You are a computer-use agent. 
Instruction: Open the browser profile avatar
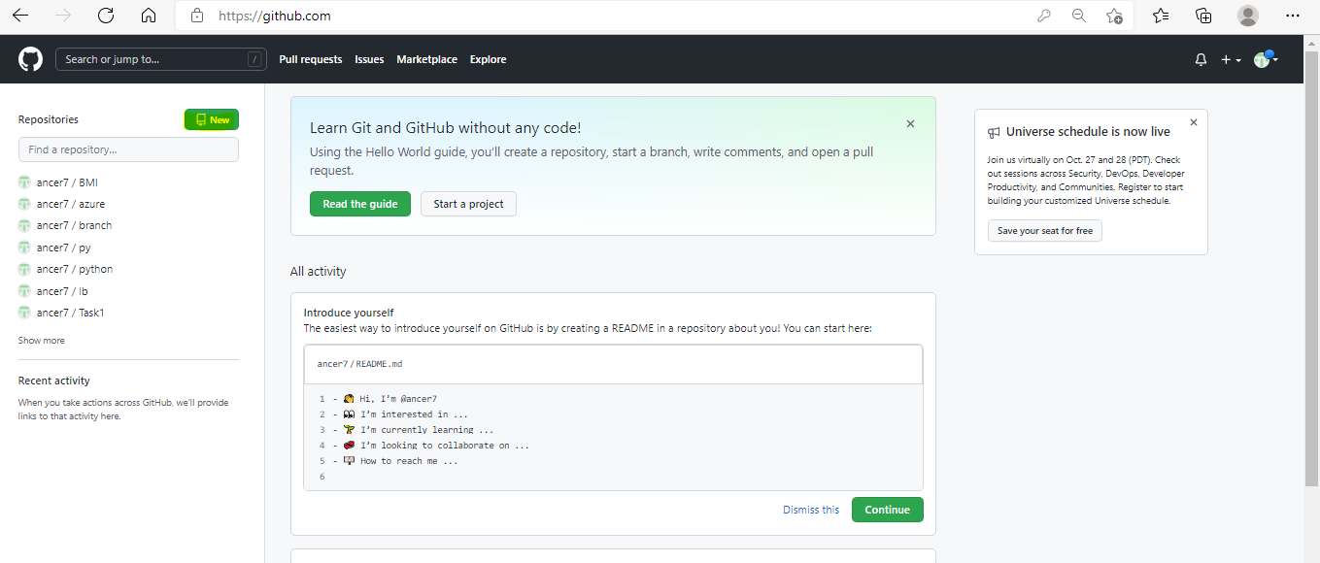(x=1248, y=16)
